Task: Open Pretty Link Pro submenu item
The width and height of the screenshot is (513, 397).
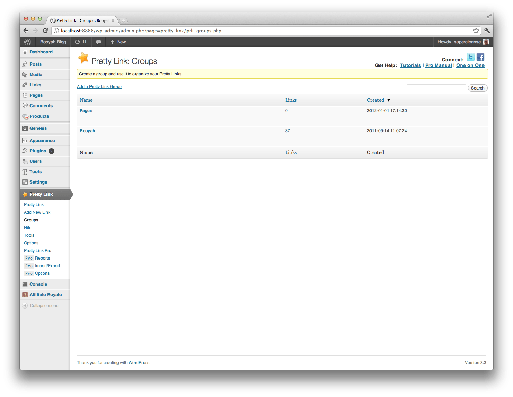Action: pos(37,251)
